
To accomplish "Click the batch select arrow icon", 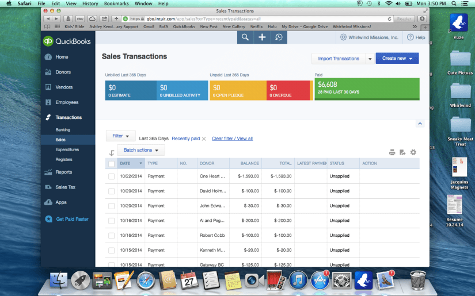I will (112, 153).
